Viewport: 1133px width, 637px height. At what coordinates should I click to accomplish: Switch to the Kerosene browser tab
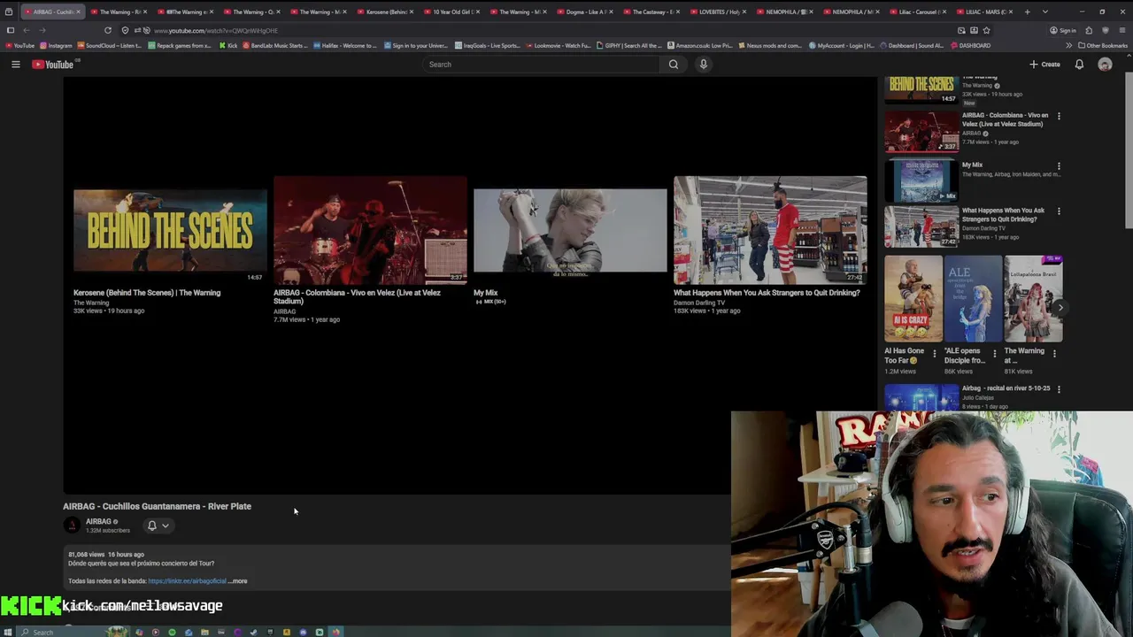coord(386,12)
